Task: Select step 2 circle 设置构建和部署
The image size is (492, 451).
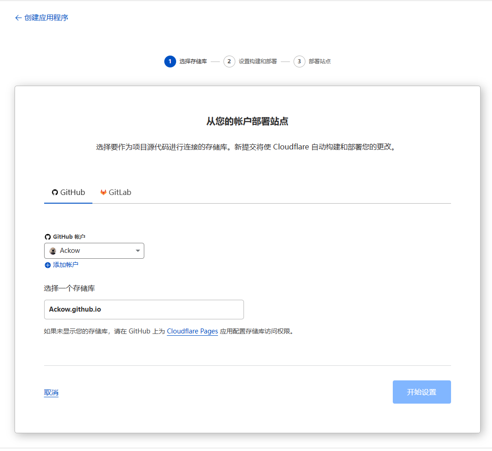Action: 229,61
